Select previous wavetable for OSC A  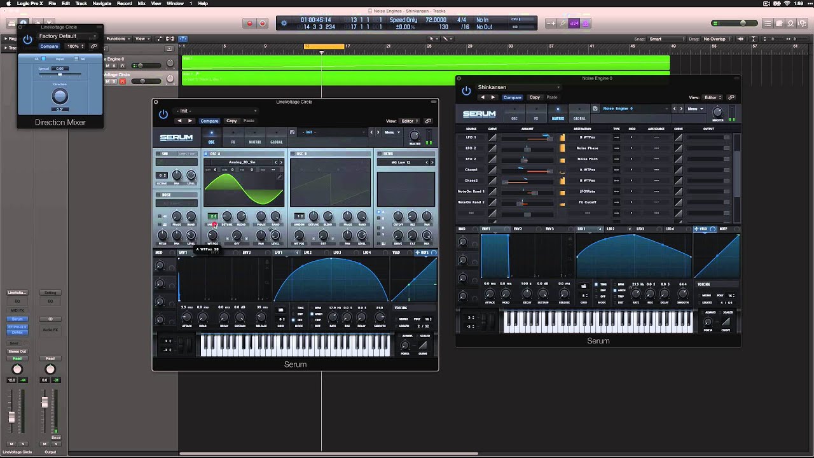pos(276,162)
